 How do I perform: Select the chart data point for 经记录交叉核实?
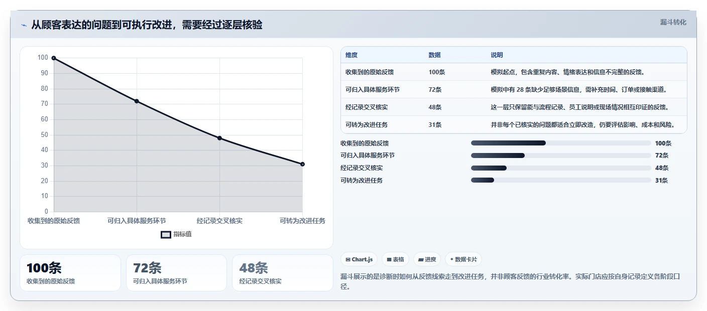(x=219, y=138)
